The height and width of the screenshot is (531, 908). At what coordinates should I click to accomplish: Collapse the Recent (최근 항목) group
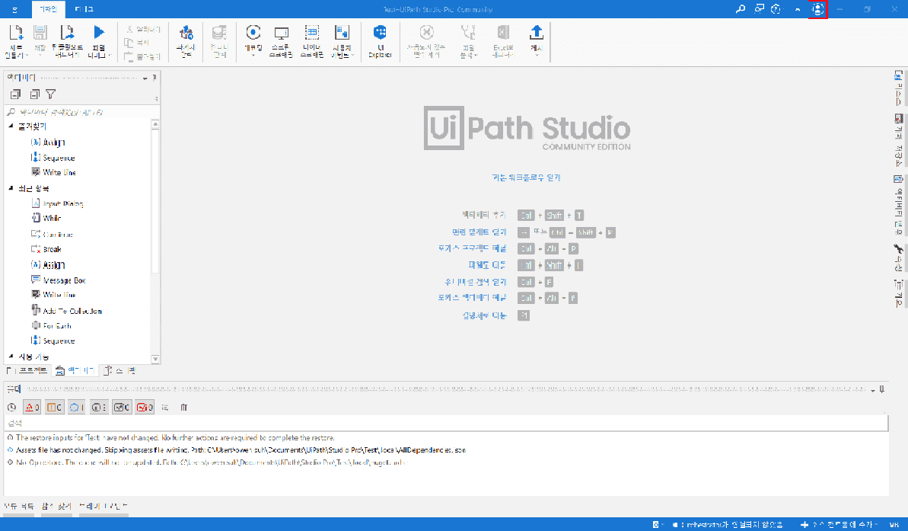pyautogui.click(x=11, y=188)
